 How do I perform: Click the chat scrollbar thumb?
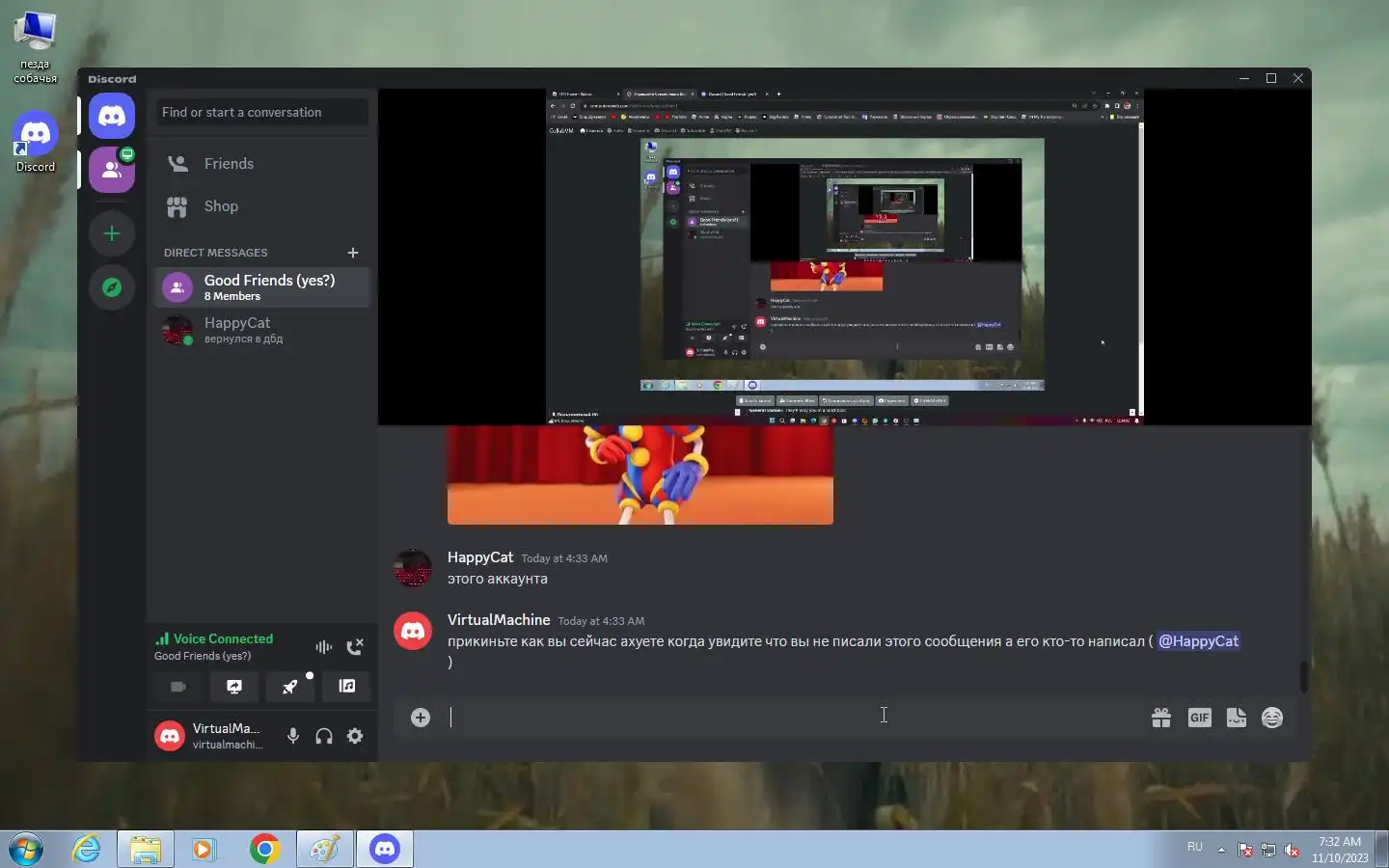coord(1303,676)
